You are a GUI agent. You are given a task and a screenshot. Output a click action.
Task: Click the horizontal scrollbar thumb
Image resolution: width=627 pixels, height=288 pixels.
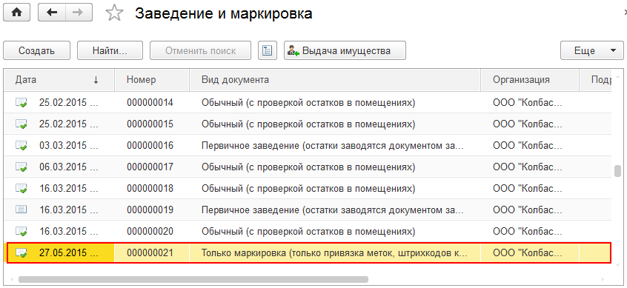point(193,279)
